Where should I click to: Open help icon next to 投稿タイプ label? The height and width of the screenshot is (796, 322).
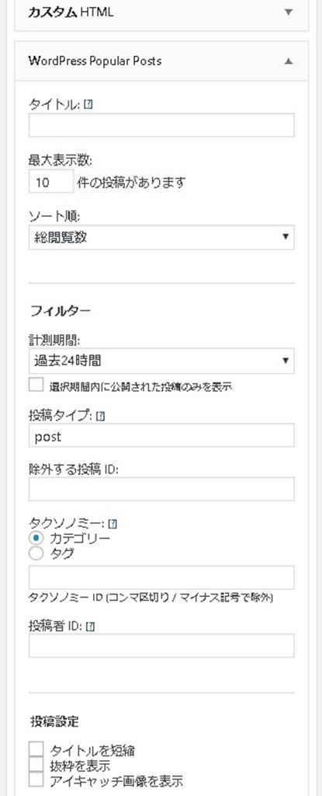[x=100, y=417]
